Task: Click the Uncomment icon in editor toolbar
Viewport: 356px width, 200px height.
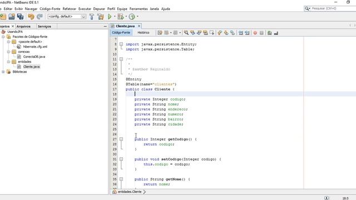Action: coord(276,33)
